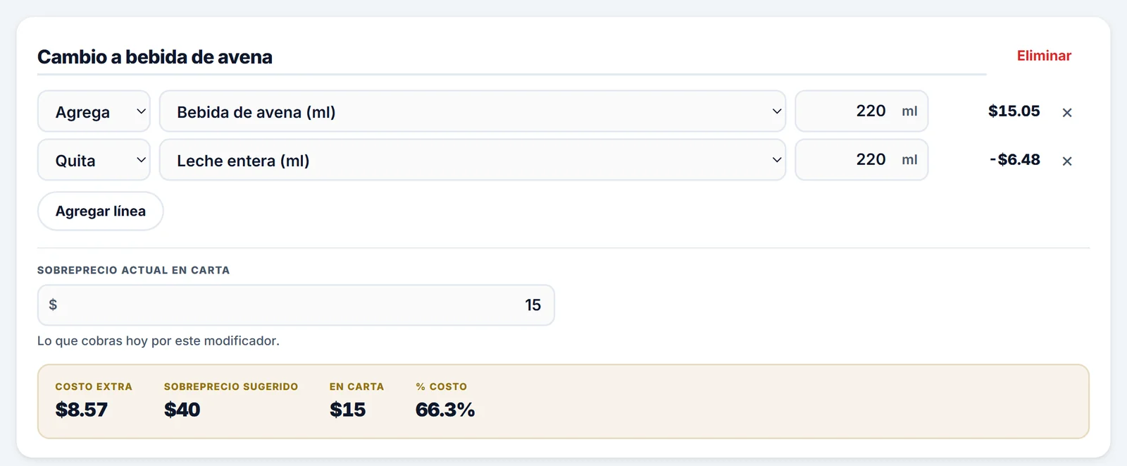Click the helper text under surcharge field

click(158, 341)
